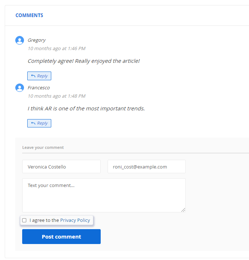This screenshot has height=260, width=249.
Task: Click Francesco's user avatar icon
Action: click(x=20, y=88)
